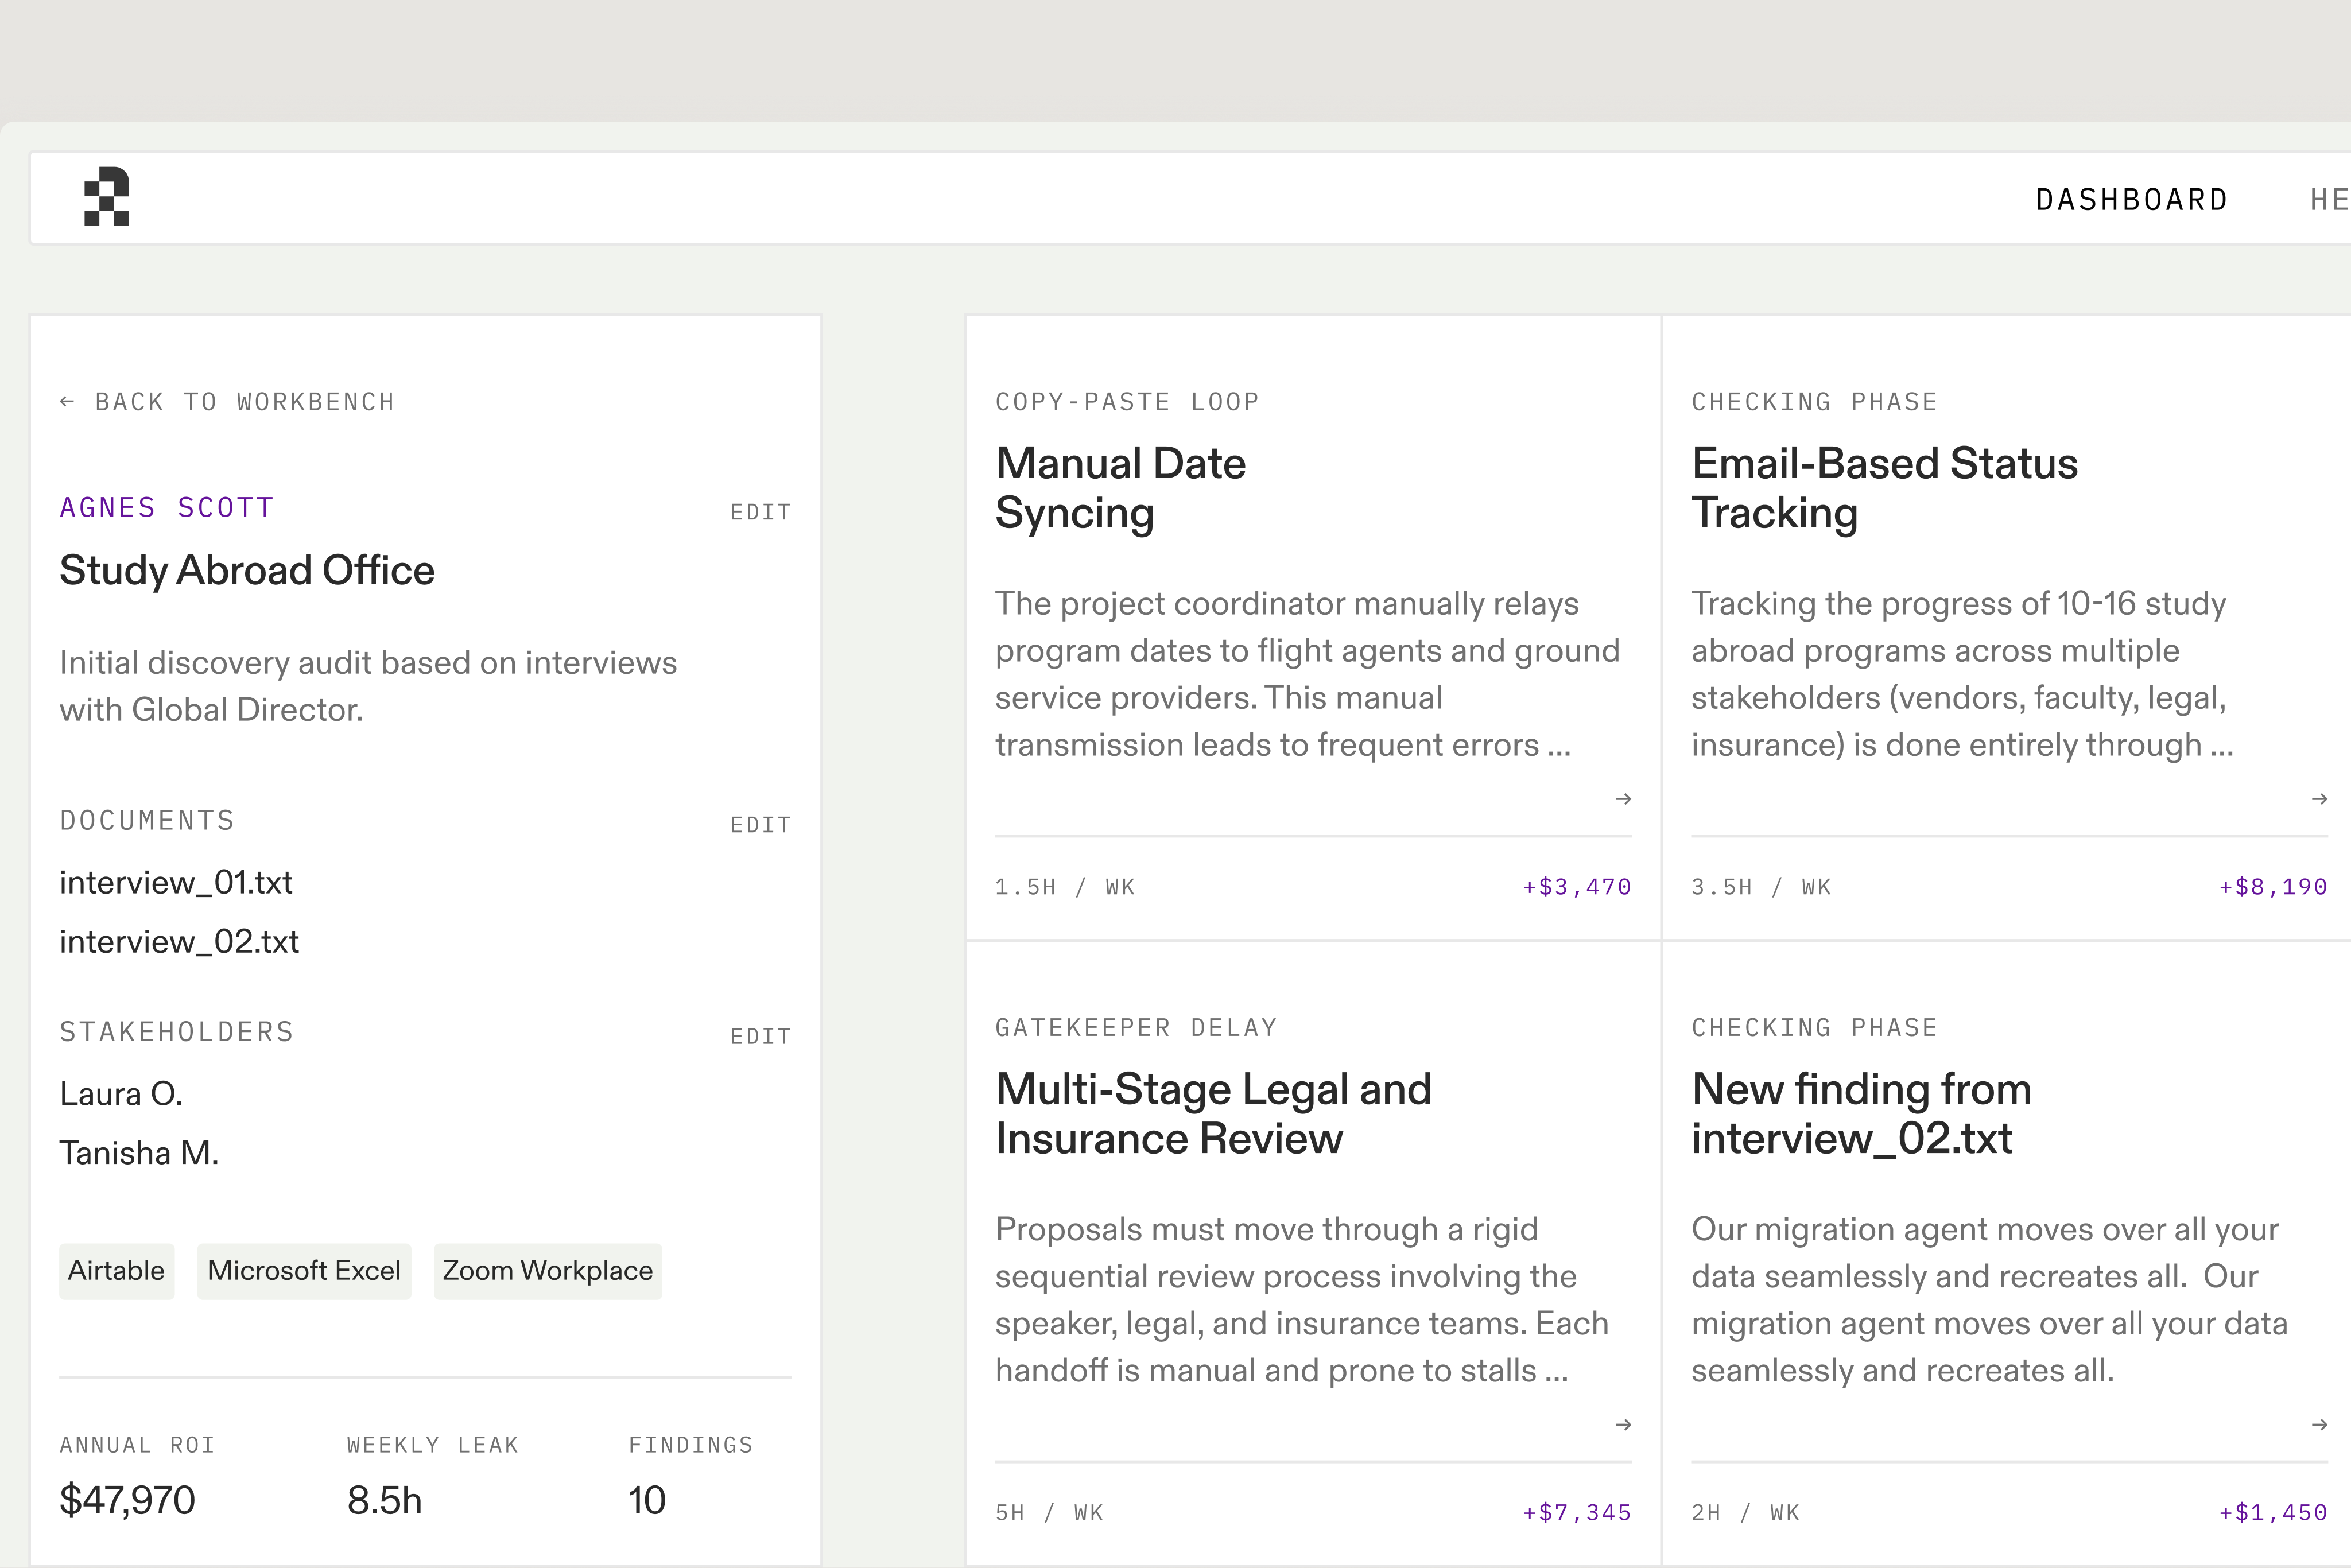Open the Email-Based Status Tracking finding title

(x=1885, y=488)
